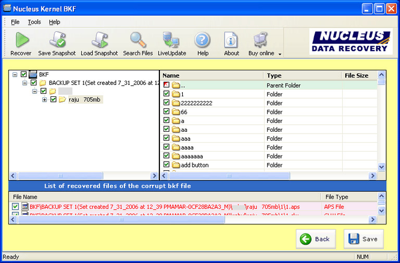Click folder icon for add button
The height and width of the screenshot is (263, 400).
pyautogui.click(x=176, y=165)
